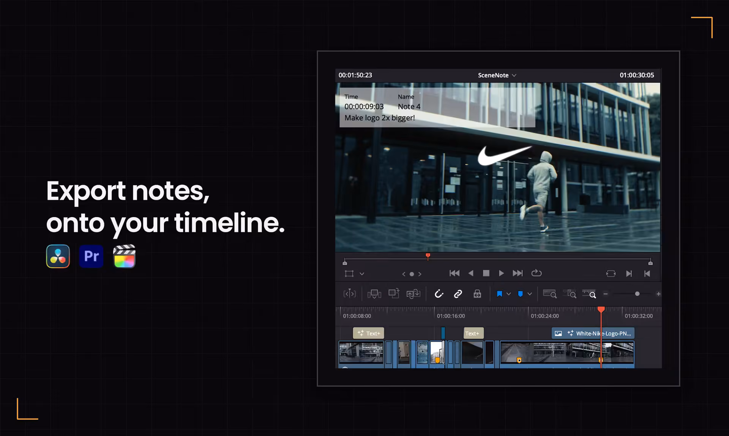This screenshot has height=436, width=729.
Task: Click the overwrite clip icon
Action: [394, 293]
